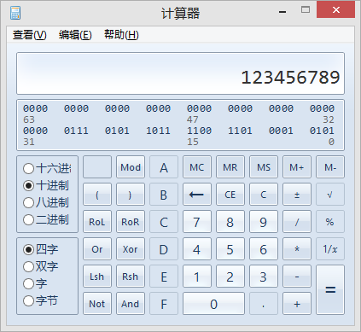Screen dimensions: 361x332
Task: Open the 编辑(E) menu
Action: coord(75,35)
